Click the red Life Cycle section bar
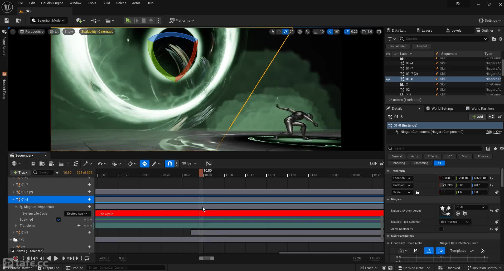Viewport: 504px width, 271px height. [239, 214]
